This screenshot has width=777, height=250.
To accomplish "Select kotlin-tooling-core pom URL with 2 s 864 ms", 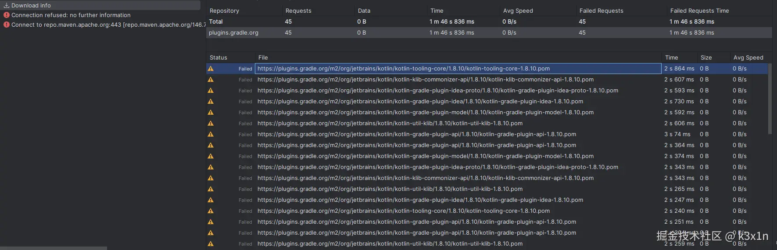I will 404,69.
